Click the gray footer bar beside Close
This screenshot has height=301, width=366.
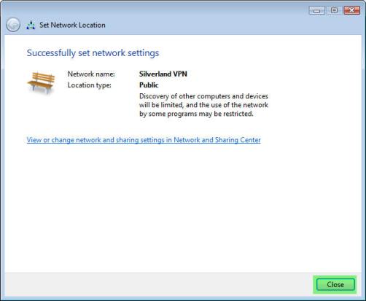(x=158, y=284)
